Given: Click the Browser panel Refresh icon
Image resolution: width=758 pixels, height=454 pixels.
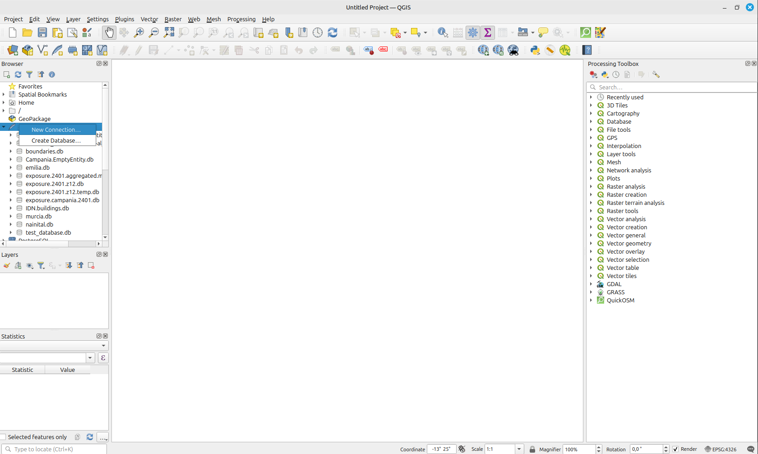Looking at the screenshot, I should tap(18, 74).
